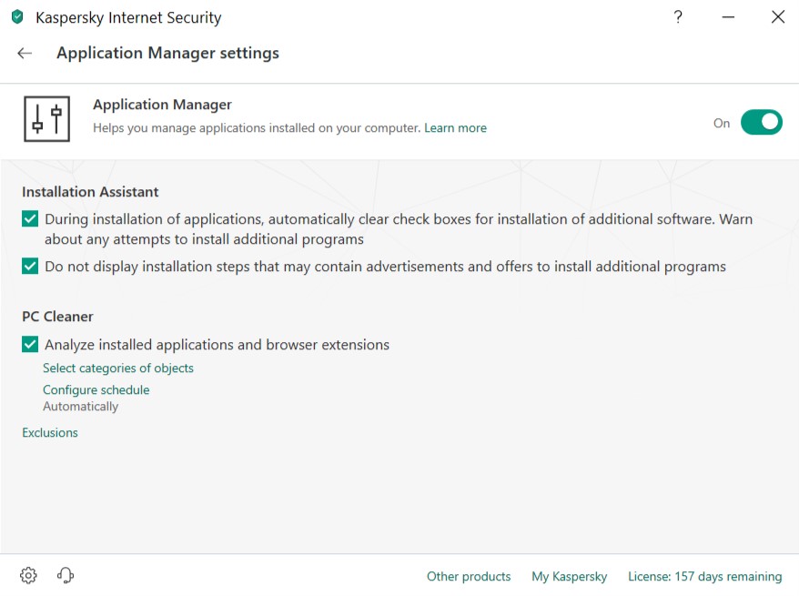The image size is (799, 596).
Task: Uncheck automatically clear check boxes option
Action: pyautogui.click(x=30, y=219)
